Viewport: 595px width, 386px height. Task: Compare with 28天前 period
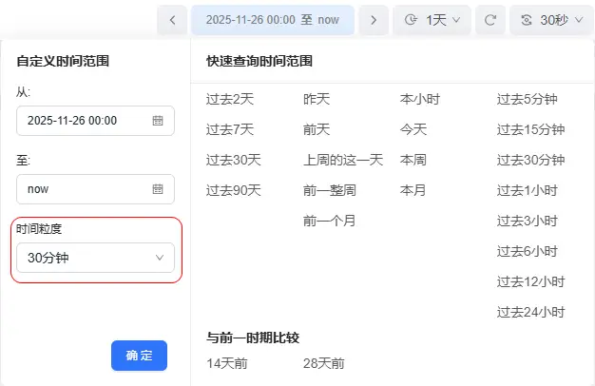pos(324,363)
